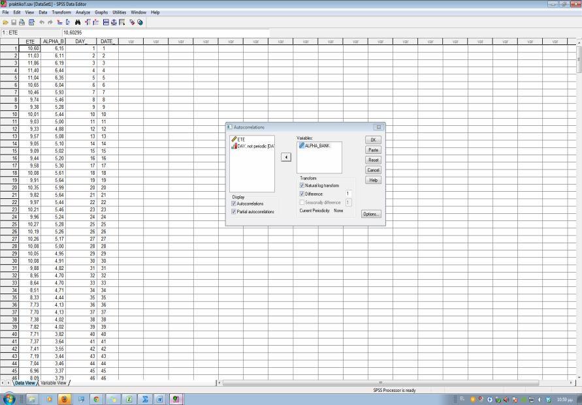The height and width of the screenshot is (405, 582).
Task: Click the Redo toolbar arrow
Action: (x=50, y=23)
